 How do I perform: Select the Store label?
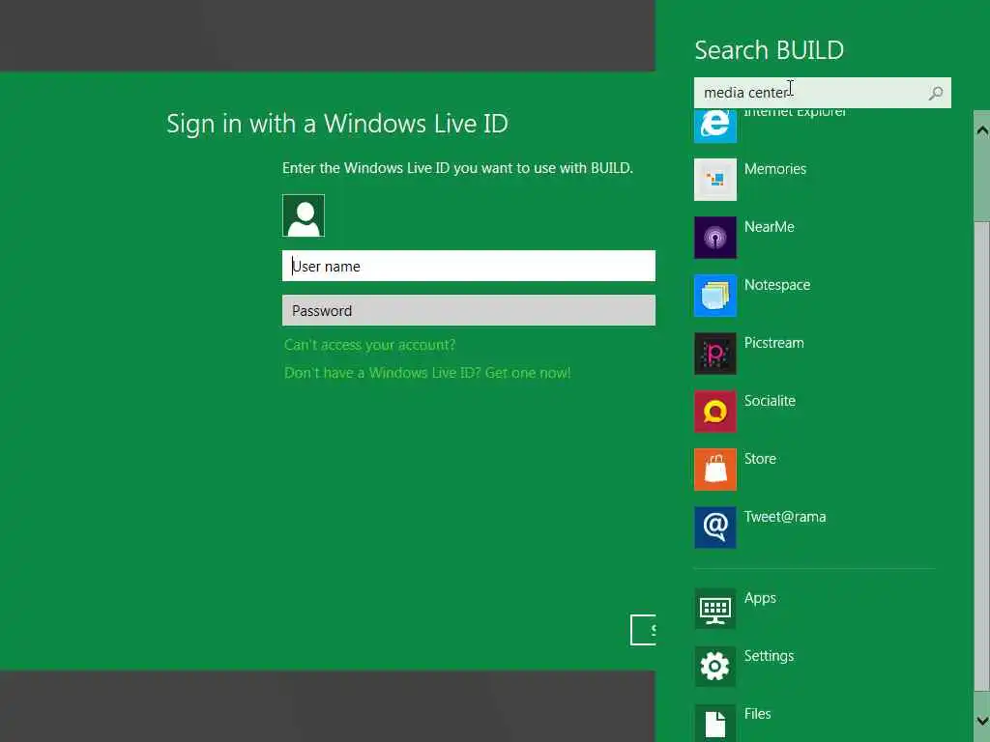[760, 459]
